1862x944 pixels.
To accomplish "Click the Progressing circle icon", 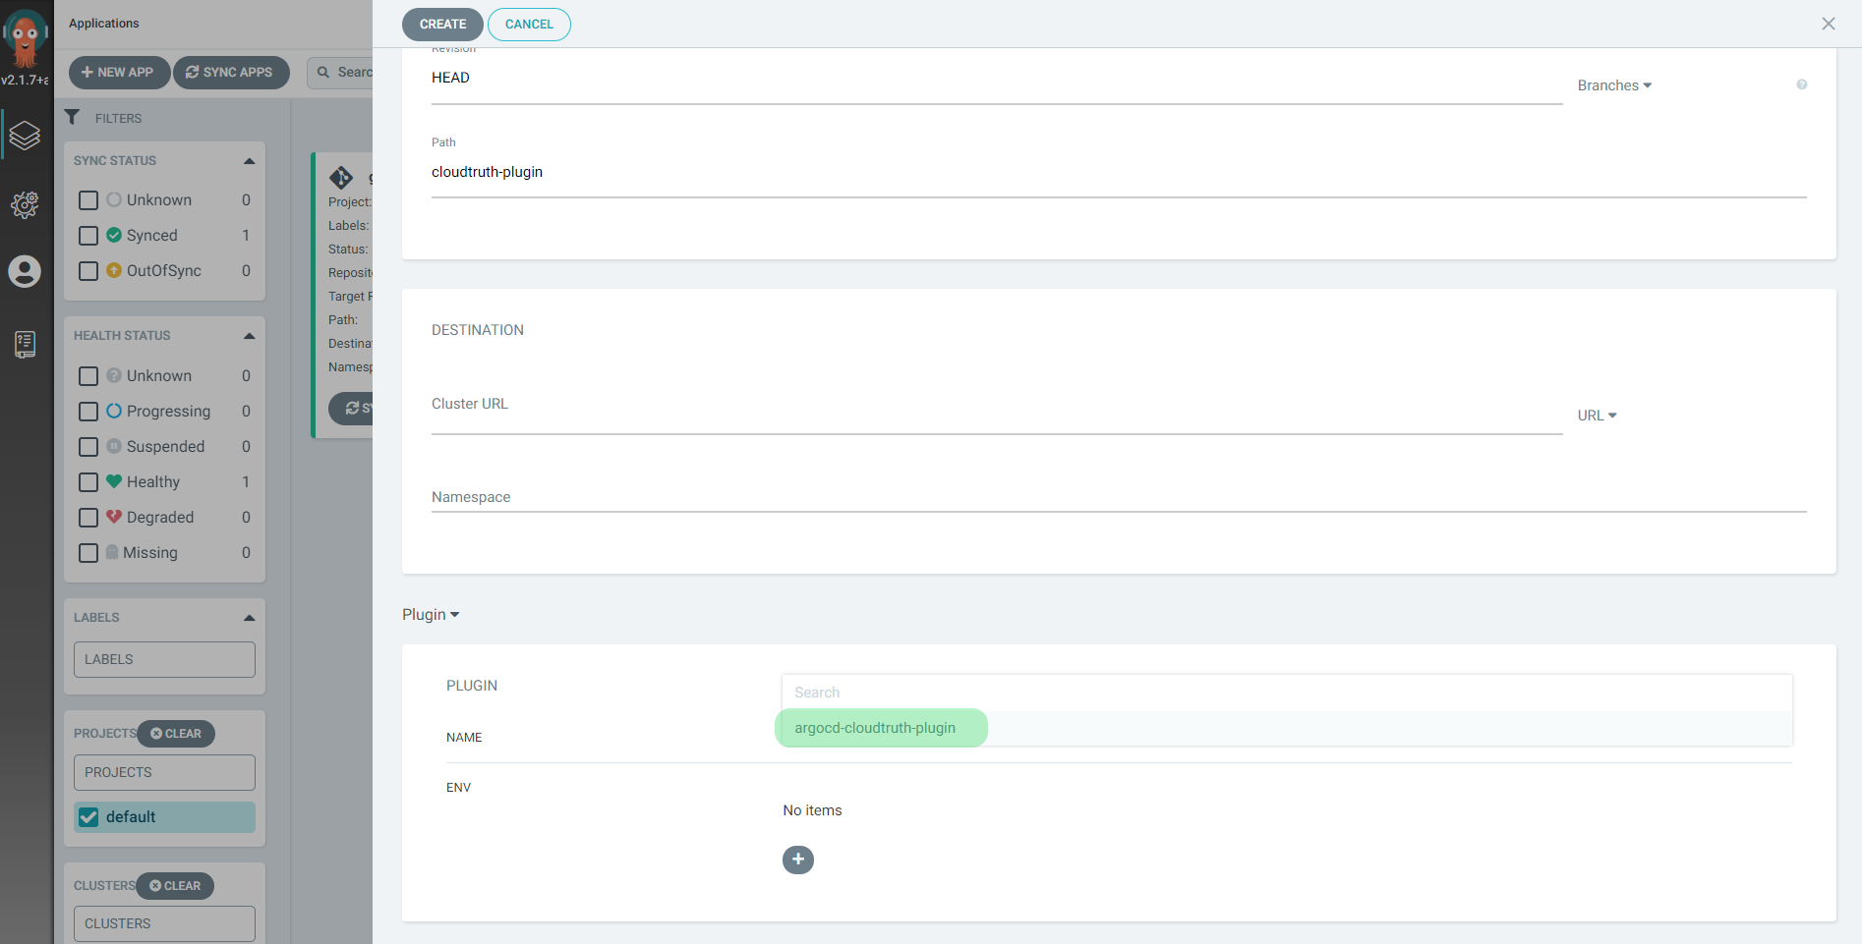I will tap(114, 411).
